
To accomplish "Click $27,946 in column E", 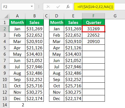I will pyautogui.click(x=73, y=67).
